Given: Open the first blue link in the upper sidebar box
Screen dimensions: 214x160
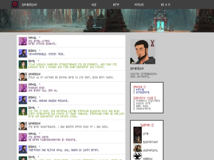Looking at the screenshot, I should click(x=140, y=90).
